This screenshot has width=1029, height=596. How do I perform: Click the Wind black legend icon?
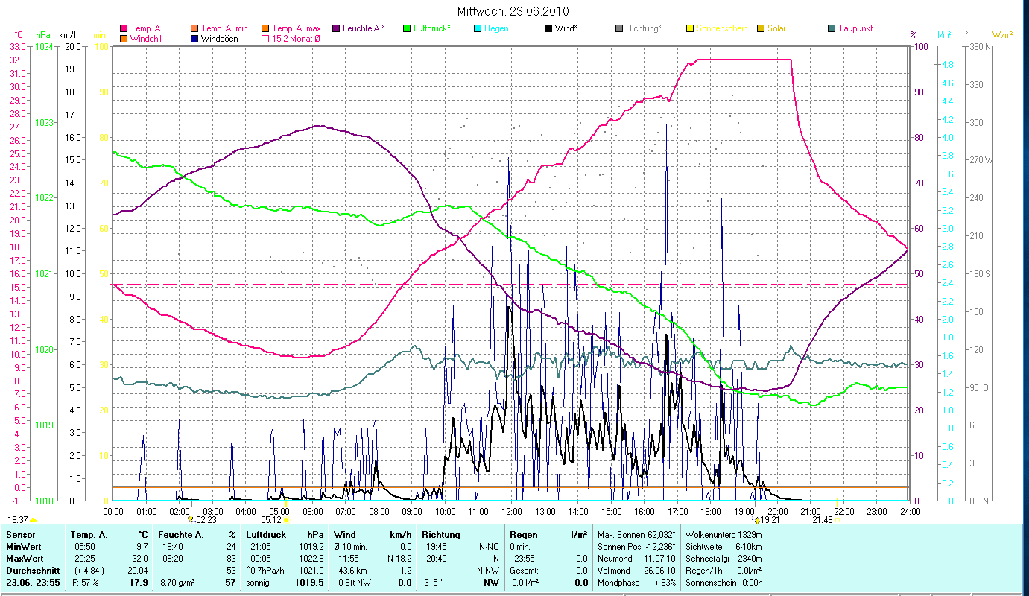(548, 28)
